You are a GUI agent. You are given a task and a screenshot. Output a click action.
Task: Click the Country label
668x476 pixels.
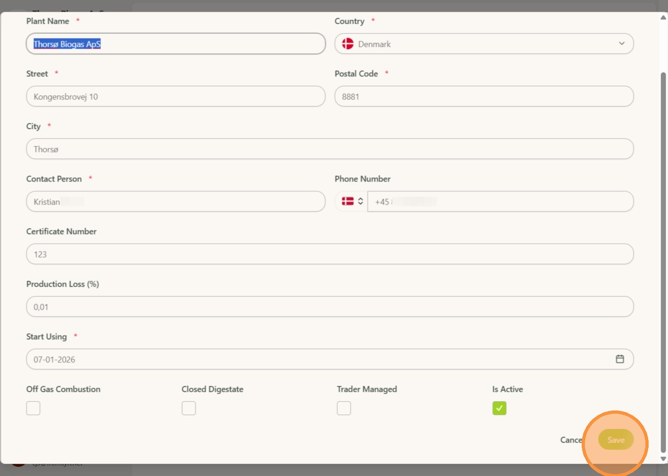(349, 21)
